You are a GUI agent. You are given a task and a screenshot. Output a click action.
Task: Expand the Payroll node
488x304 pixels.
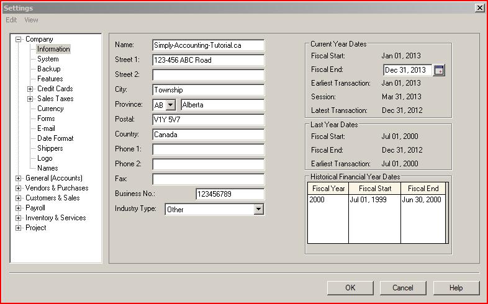click(19, 208)
